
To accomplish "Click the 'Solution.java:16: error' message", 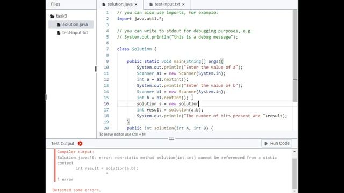I will 167,160.
